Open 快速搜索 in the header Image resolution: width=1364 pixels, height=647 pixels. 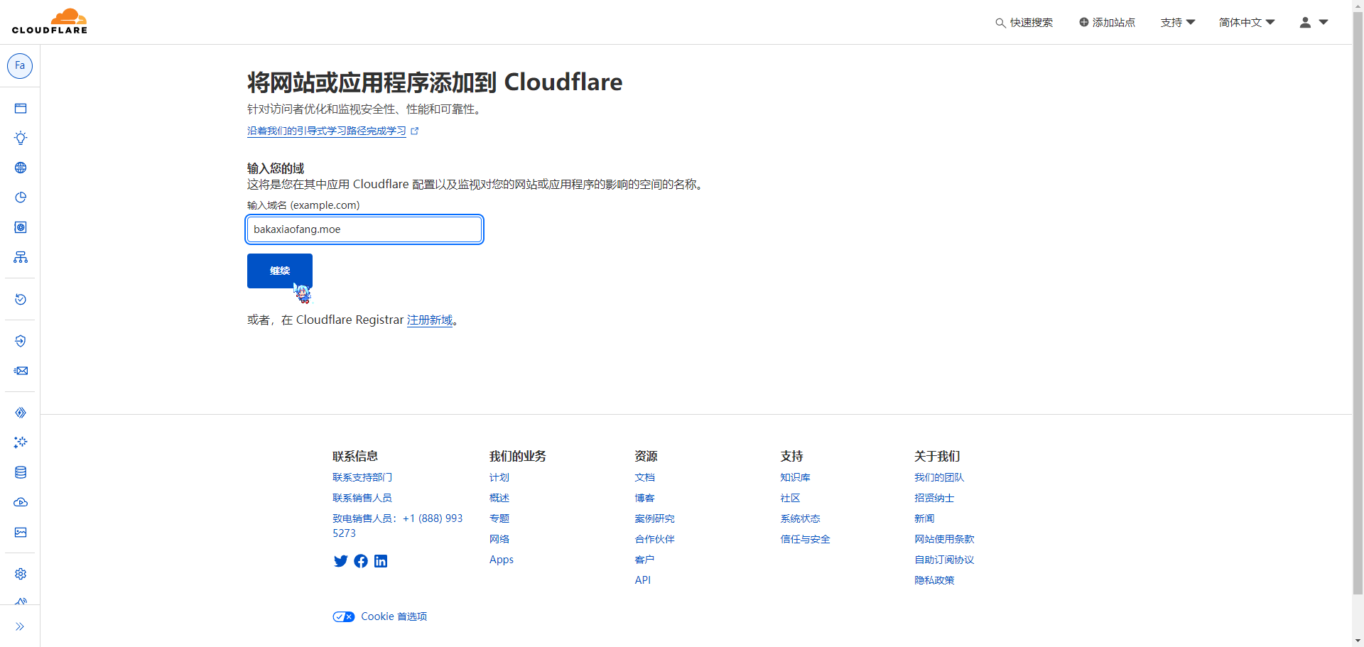click(x=1024, y=23)
